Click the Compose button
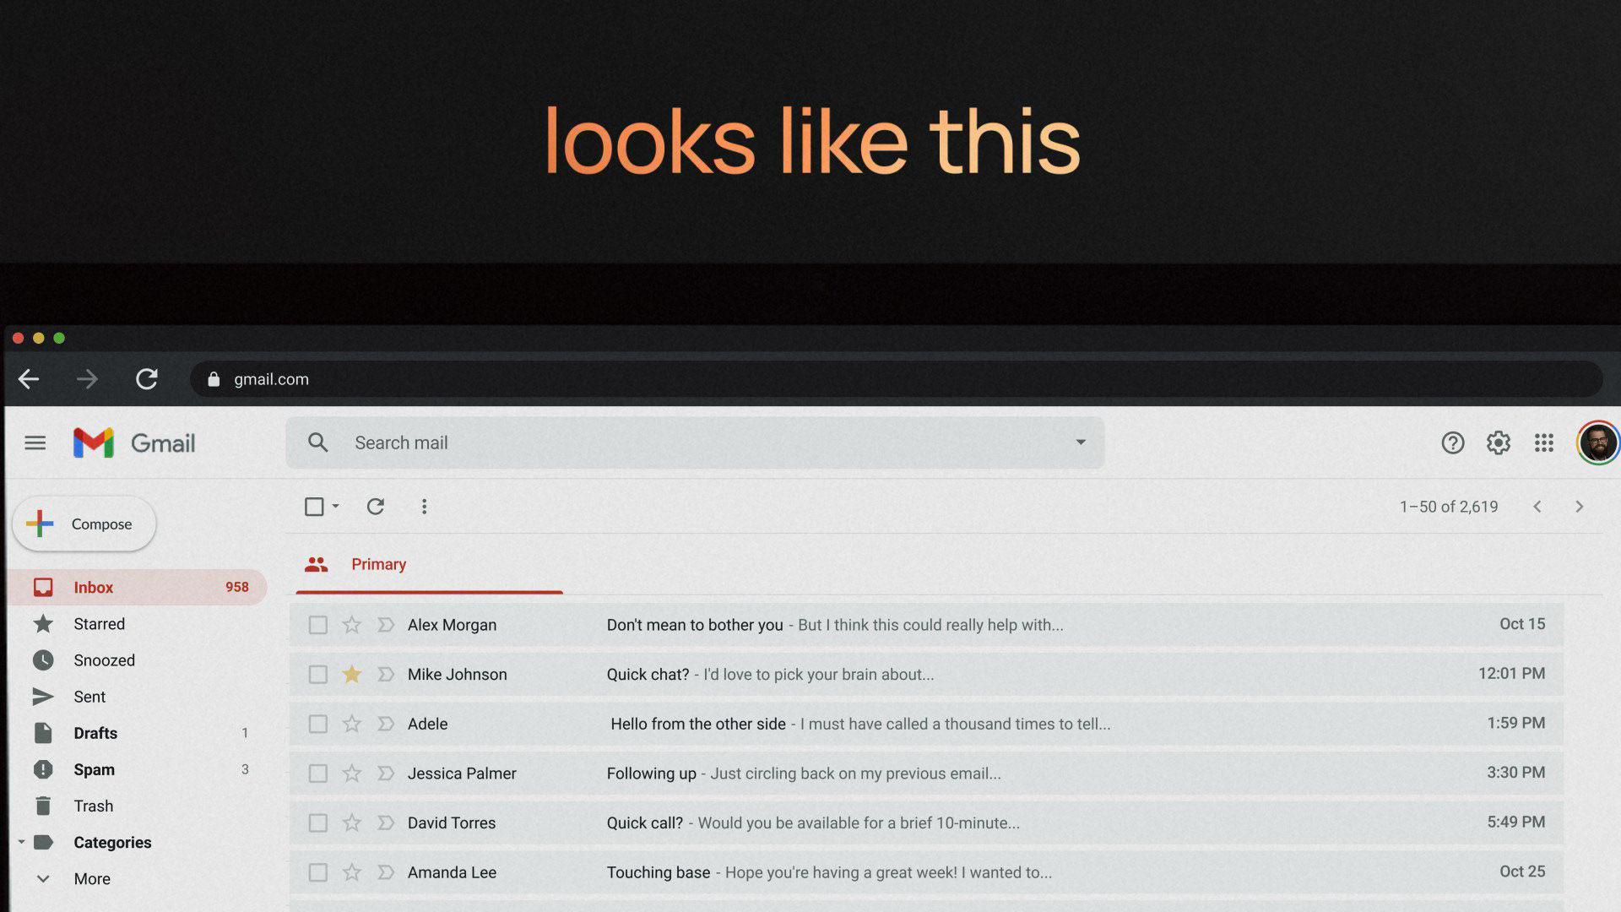The image size is (1621, 912). pos(84,524)
